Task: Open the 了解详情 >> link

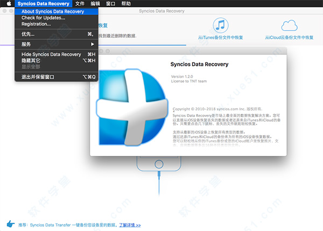Action: point(130,225)
